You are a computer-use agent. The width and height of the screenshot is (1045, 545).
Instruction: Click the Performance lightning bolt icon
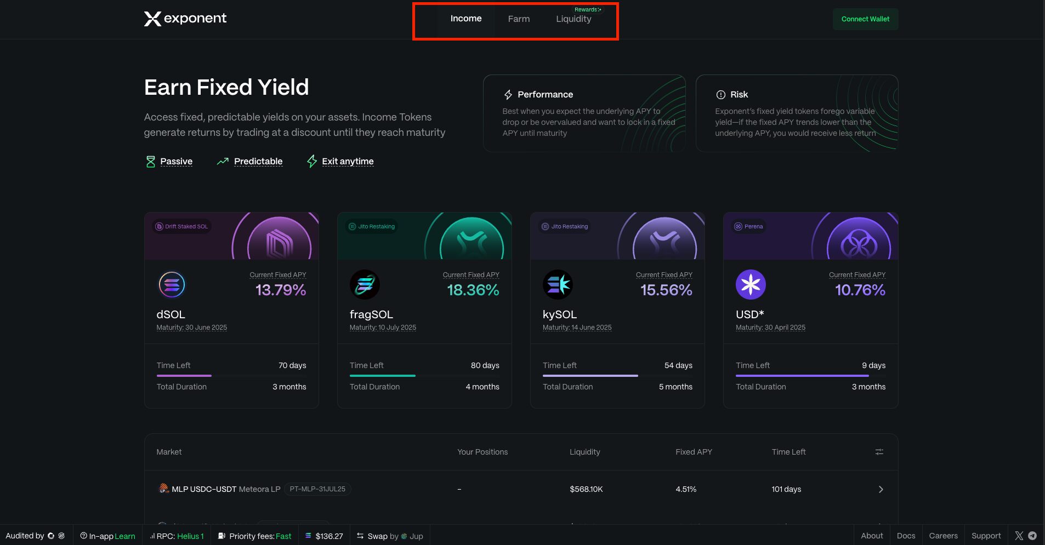click(508, 95)
